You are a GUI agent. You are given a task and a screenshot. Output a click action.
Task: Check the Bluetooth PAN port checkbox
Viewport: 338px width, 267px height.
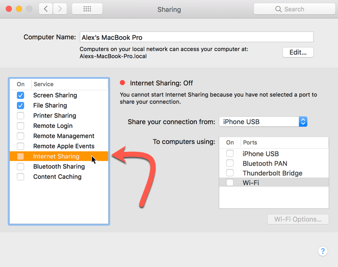point(230,163)
